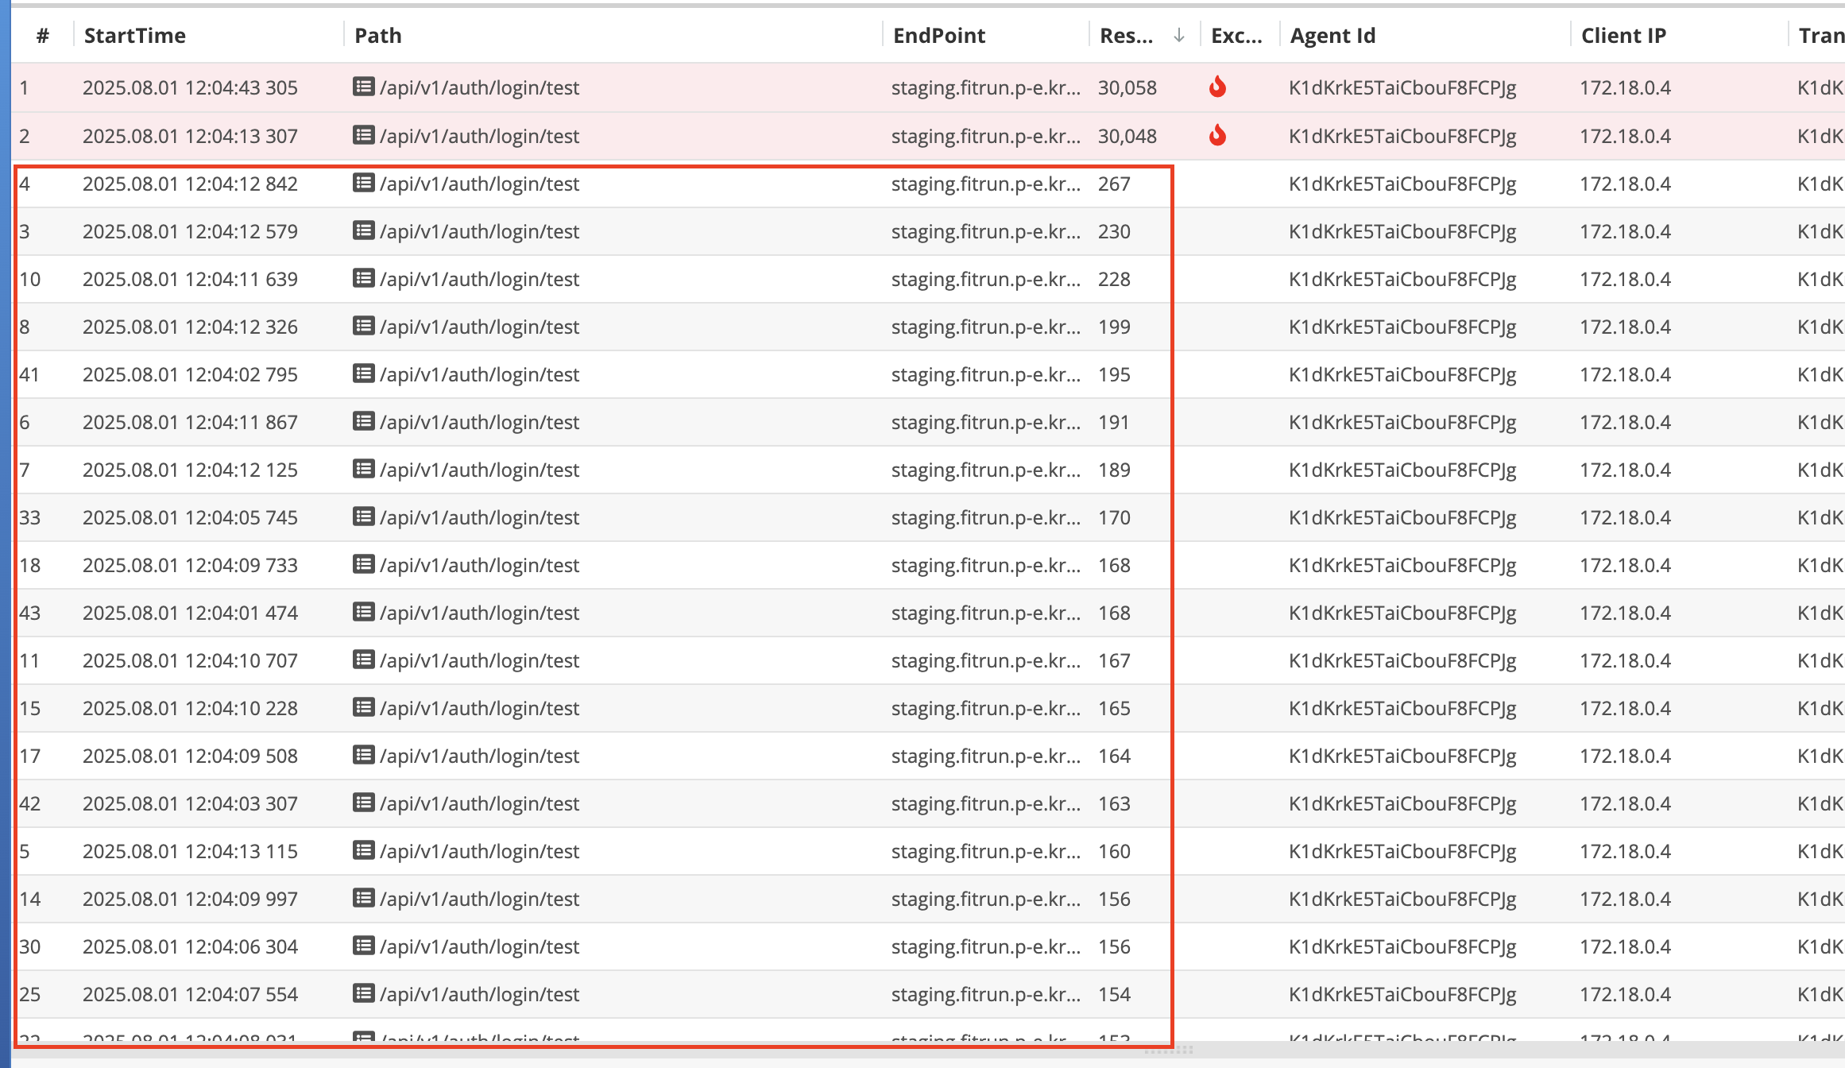Click the Client IP column header
The width and height of the screenshot is (1845, 1068).
click(1623, 35)
